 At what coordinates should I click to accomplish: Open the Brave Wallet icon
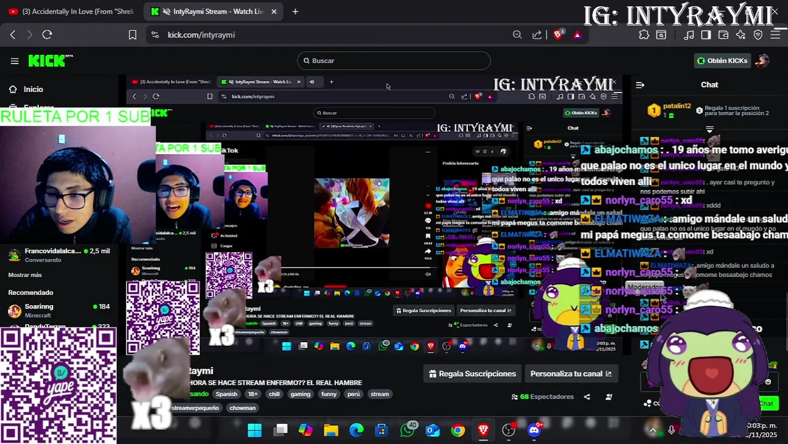click(723, 35)
